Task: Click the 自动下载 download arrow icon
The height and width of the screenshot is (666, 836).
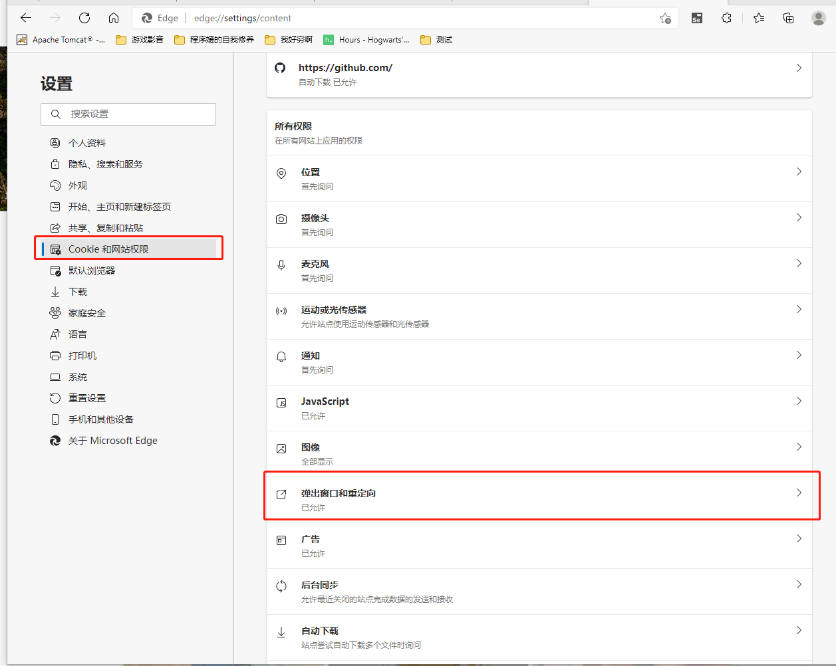Action: pos(281,630)
